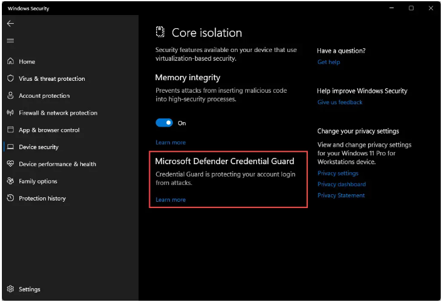Select the App & browser control icon
Screen dimensions: 442x302
click(11, 130)
